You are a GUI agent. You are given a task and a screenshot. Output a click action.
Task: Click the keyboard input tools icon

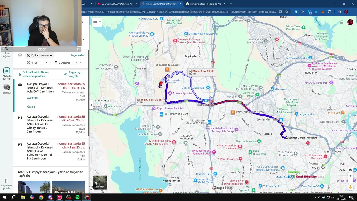click(x=95, y=22)
